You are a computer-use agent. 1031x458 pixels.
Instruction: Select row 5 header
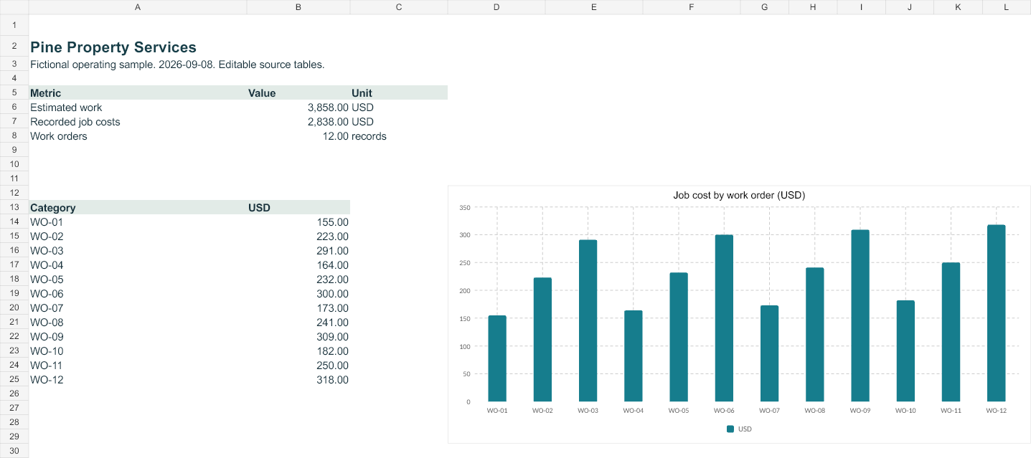tap(14, 92)
